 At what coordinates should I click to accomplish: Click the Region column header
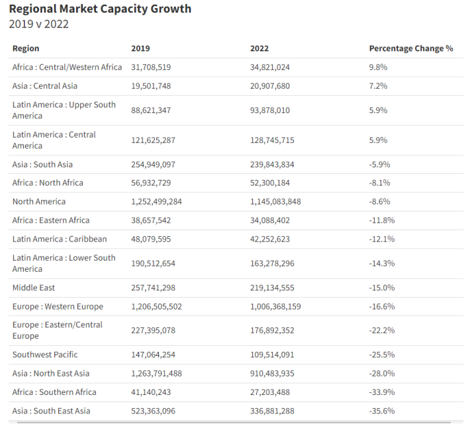(26, 48)
